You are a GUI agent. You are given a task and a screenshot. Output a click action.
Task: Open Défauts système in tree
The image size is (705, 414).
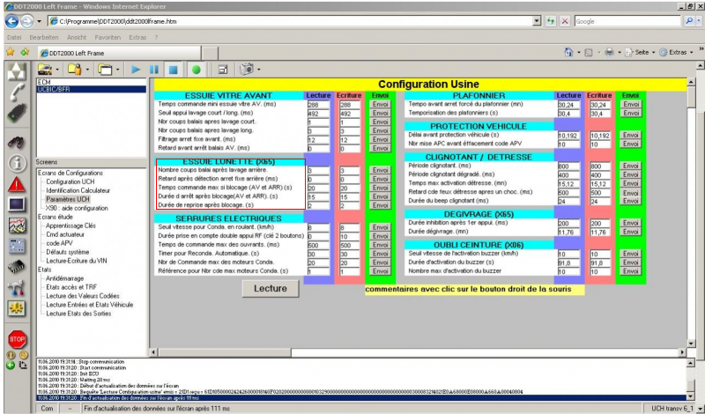coord(68,252)
